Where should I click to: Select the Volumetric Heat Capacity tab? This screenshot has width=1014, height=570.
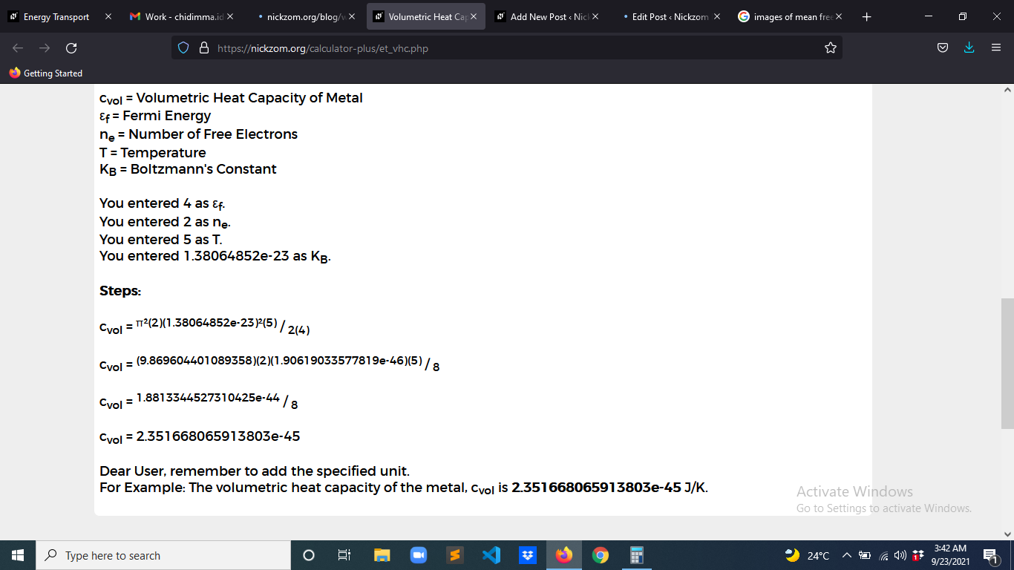426,16
